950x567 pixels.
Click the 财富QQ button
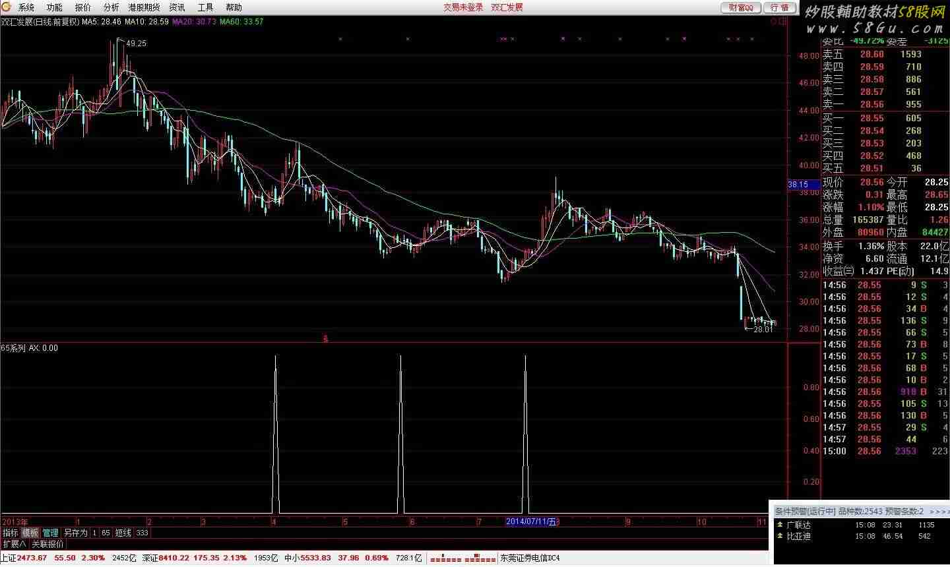pos(741,7)
